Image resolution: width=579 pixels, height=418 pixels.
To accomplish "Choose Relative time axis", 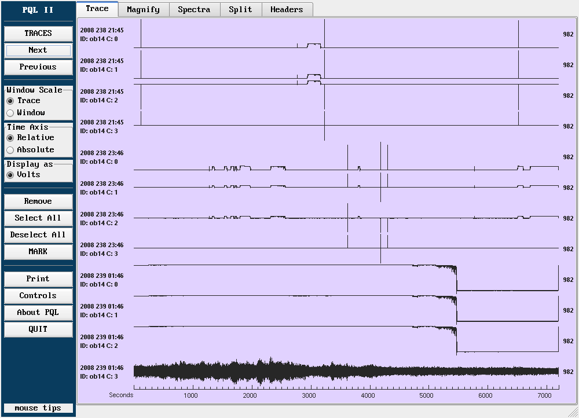I will coord(10,138).
